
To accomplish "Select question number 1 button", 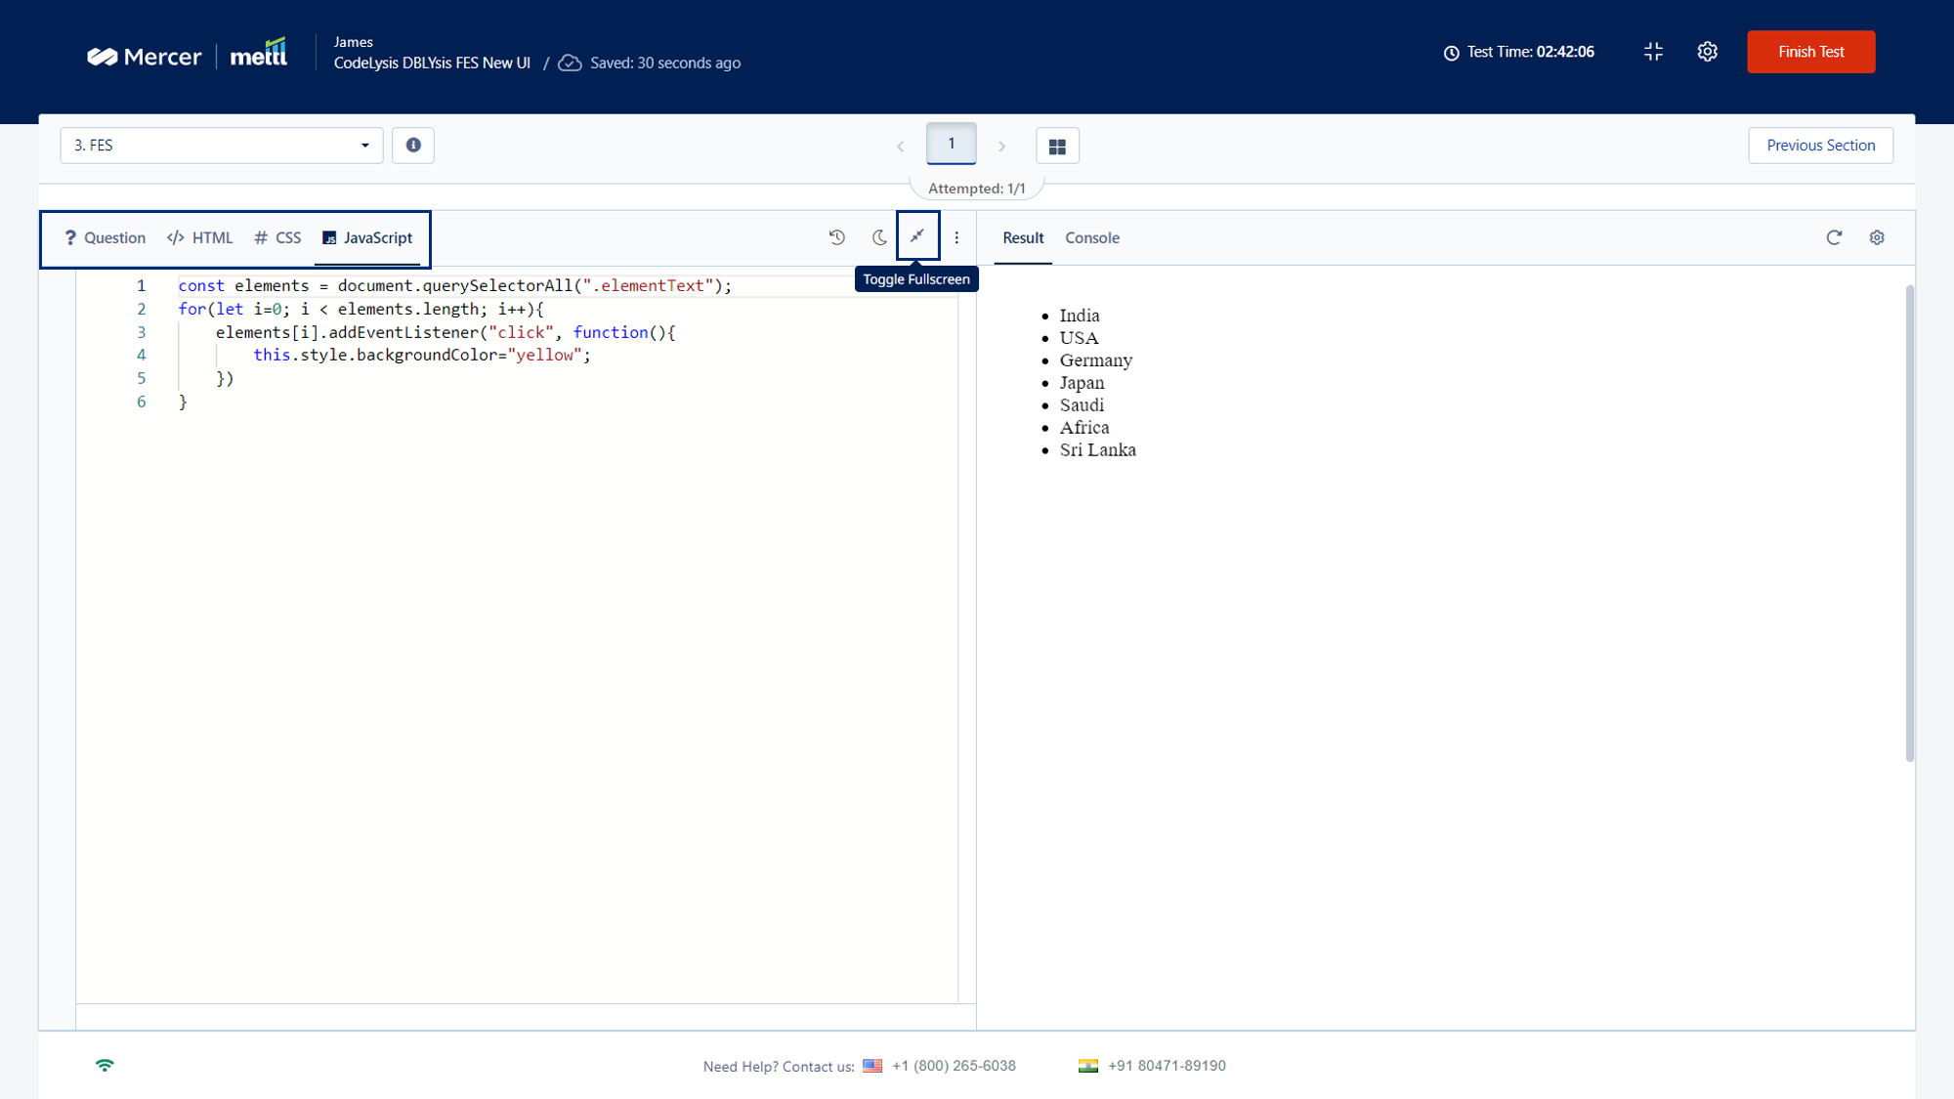I will (x=951, y=144).
